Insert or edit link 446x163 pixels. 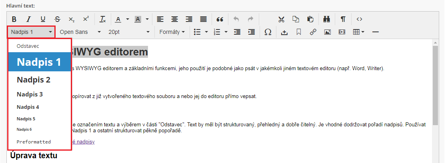coord(313,32)
